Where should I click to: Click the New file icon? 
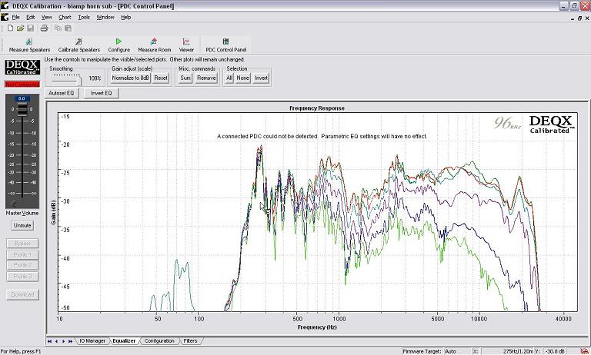(11, 28)
